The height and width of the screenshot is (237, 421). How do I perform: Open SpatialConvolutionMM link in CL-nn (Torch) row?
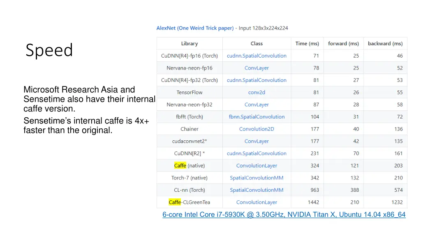pos(257,190)
